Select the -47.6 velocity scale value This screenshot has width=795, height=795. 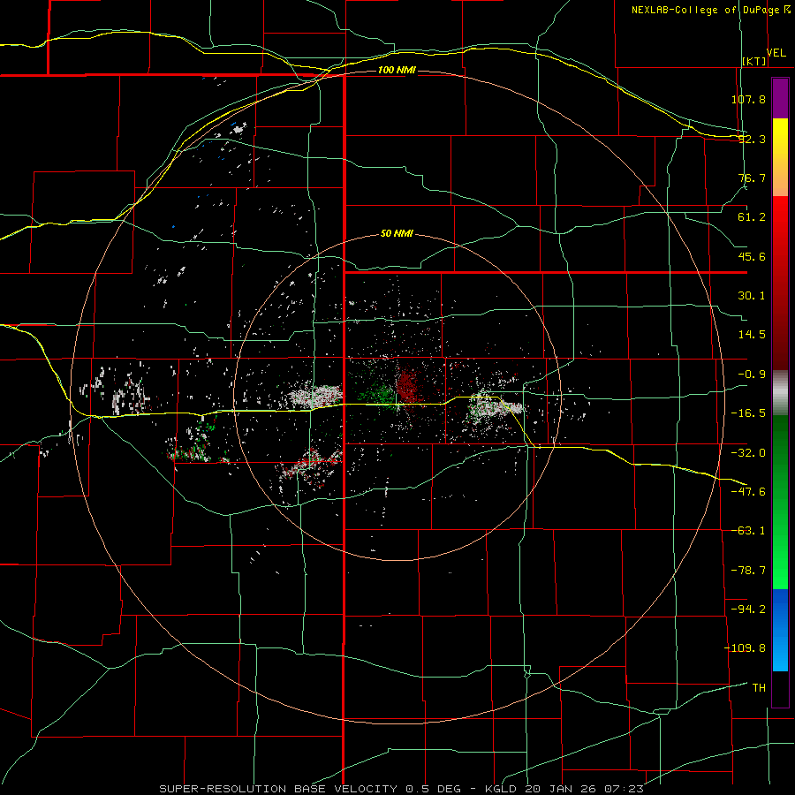748,492
